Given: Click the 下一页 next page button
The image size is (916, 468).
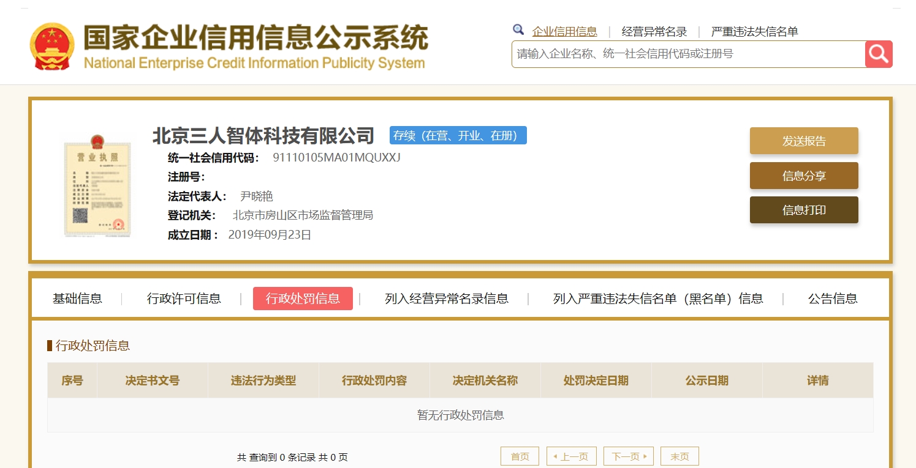Looking at the screenshot, I should click(x=629, y=456).
